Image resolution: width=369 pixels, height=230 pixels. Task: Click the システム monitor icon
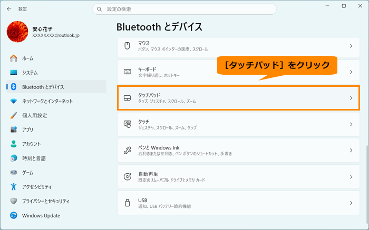click(x=14, y=73)
